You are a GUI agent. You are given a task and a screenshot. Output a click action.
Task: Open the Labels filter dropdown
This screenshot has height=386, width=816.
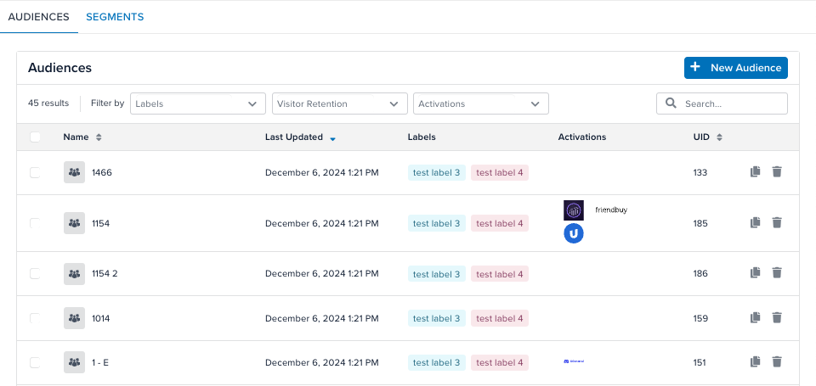click(x=198, y=103)
